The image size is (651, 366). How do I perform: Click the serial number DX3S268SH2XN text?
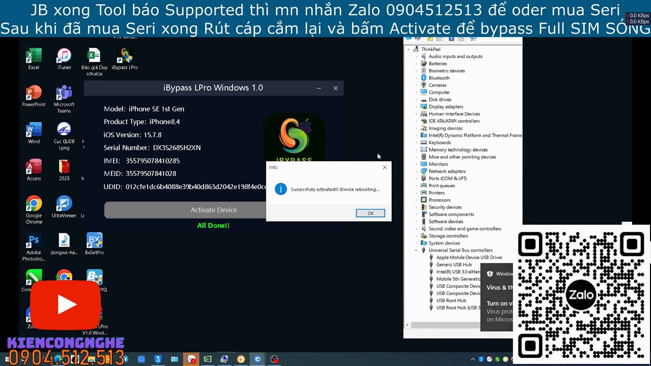[x=176, y=148]
